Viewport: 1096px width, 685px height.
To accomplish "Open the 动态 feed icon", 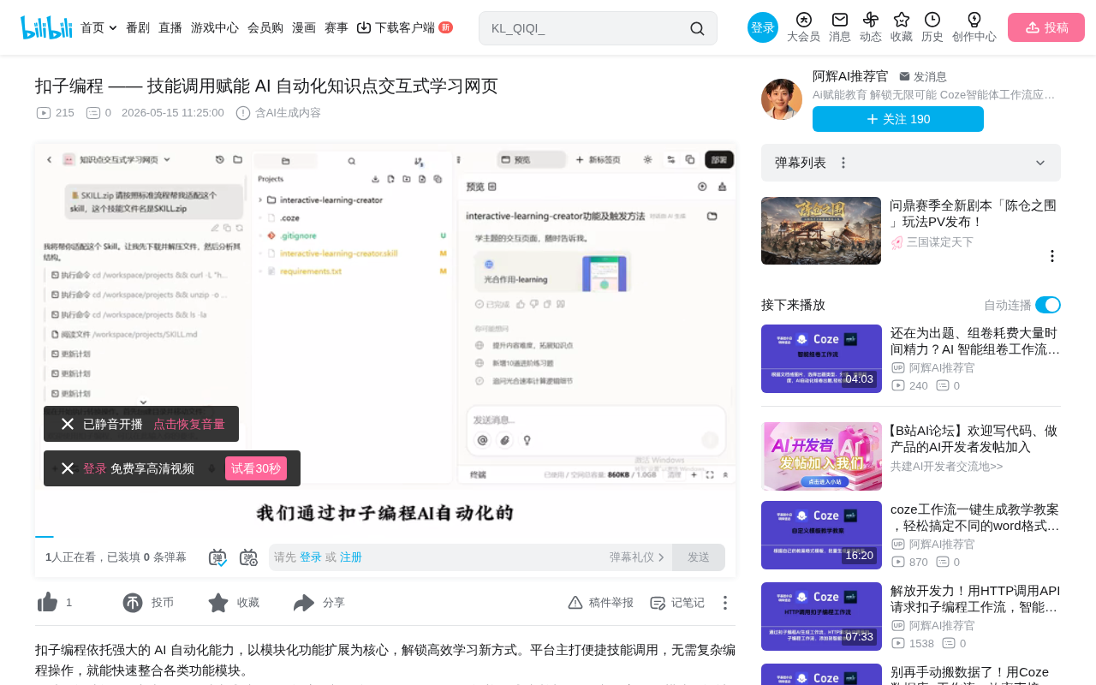I will point(871,20).
